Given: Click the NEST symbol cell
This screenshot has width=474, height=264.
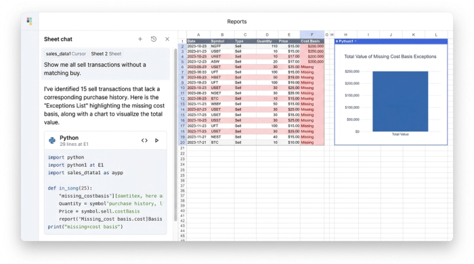Looking at the screenshot, I should (222, 137).
